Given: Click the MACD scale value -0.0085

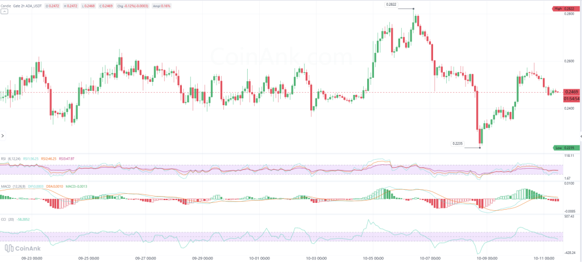Looking at the screenshot, I should pyautogui.click(x=569, y=211).
